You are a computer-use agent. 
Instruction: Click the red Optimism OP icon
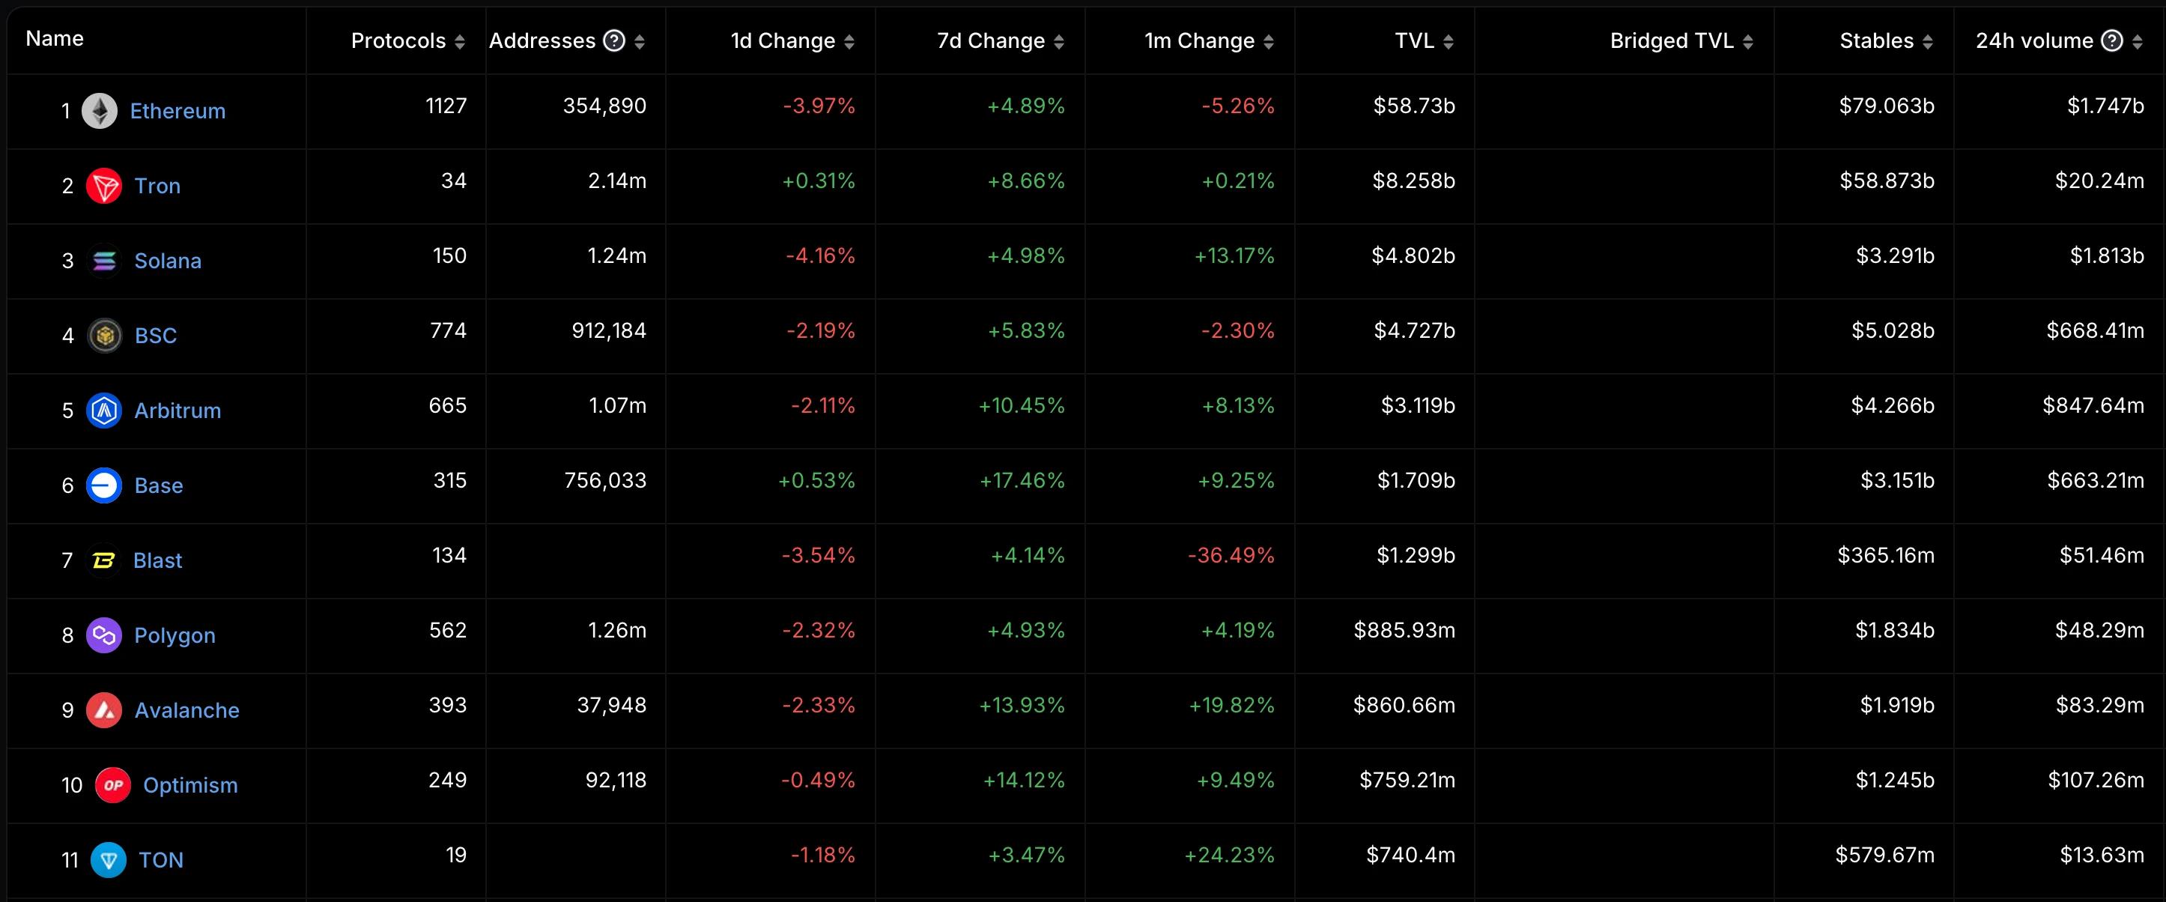pos(112,785)
